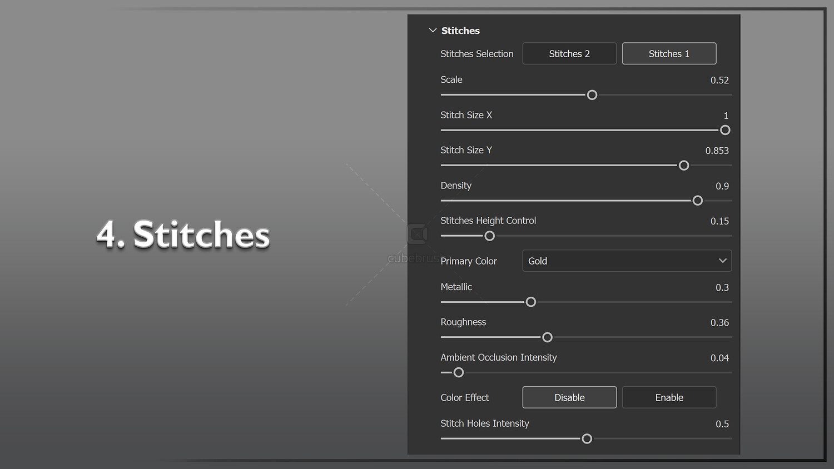Viewport: 834px width, 469px height.
Task: Click the Primary Color label
Action: (469, 261)
